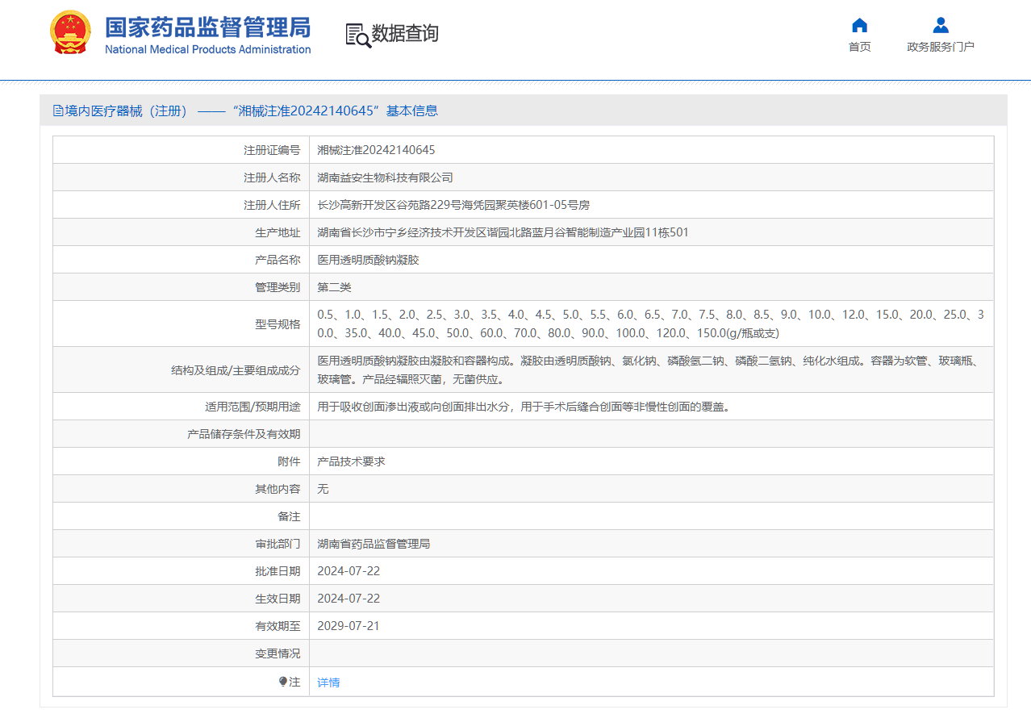Screen dimensions: 1031x718
Task: Go to 首页 via its text label
Action: (x=859, y=47)
